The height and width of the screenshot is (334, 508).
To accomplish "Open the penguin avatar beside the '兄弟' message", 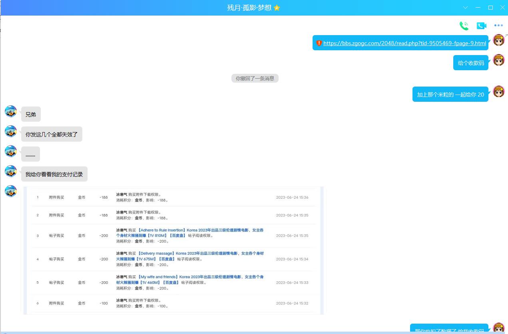I will (x=11, y=111).
